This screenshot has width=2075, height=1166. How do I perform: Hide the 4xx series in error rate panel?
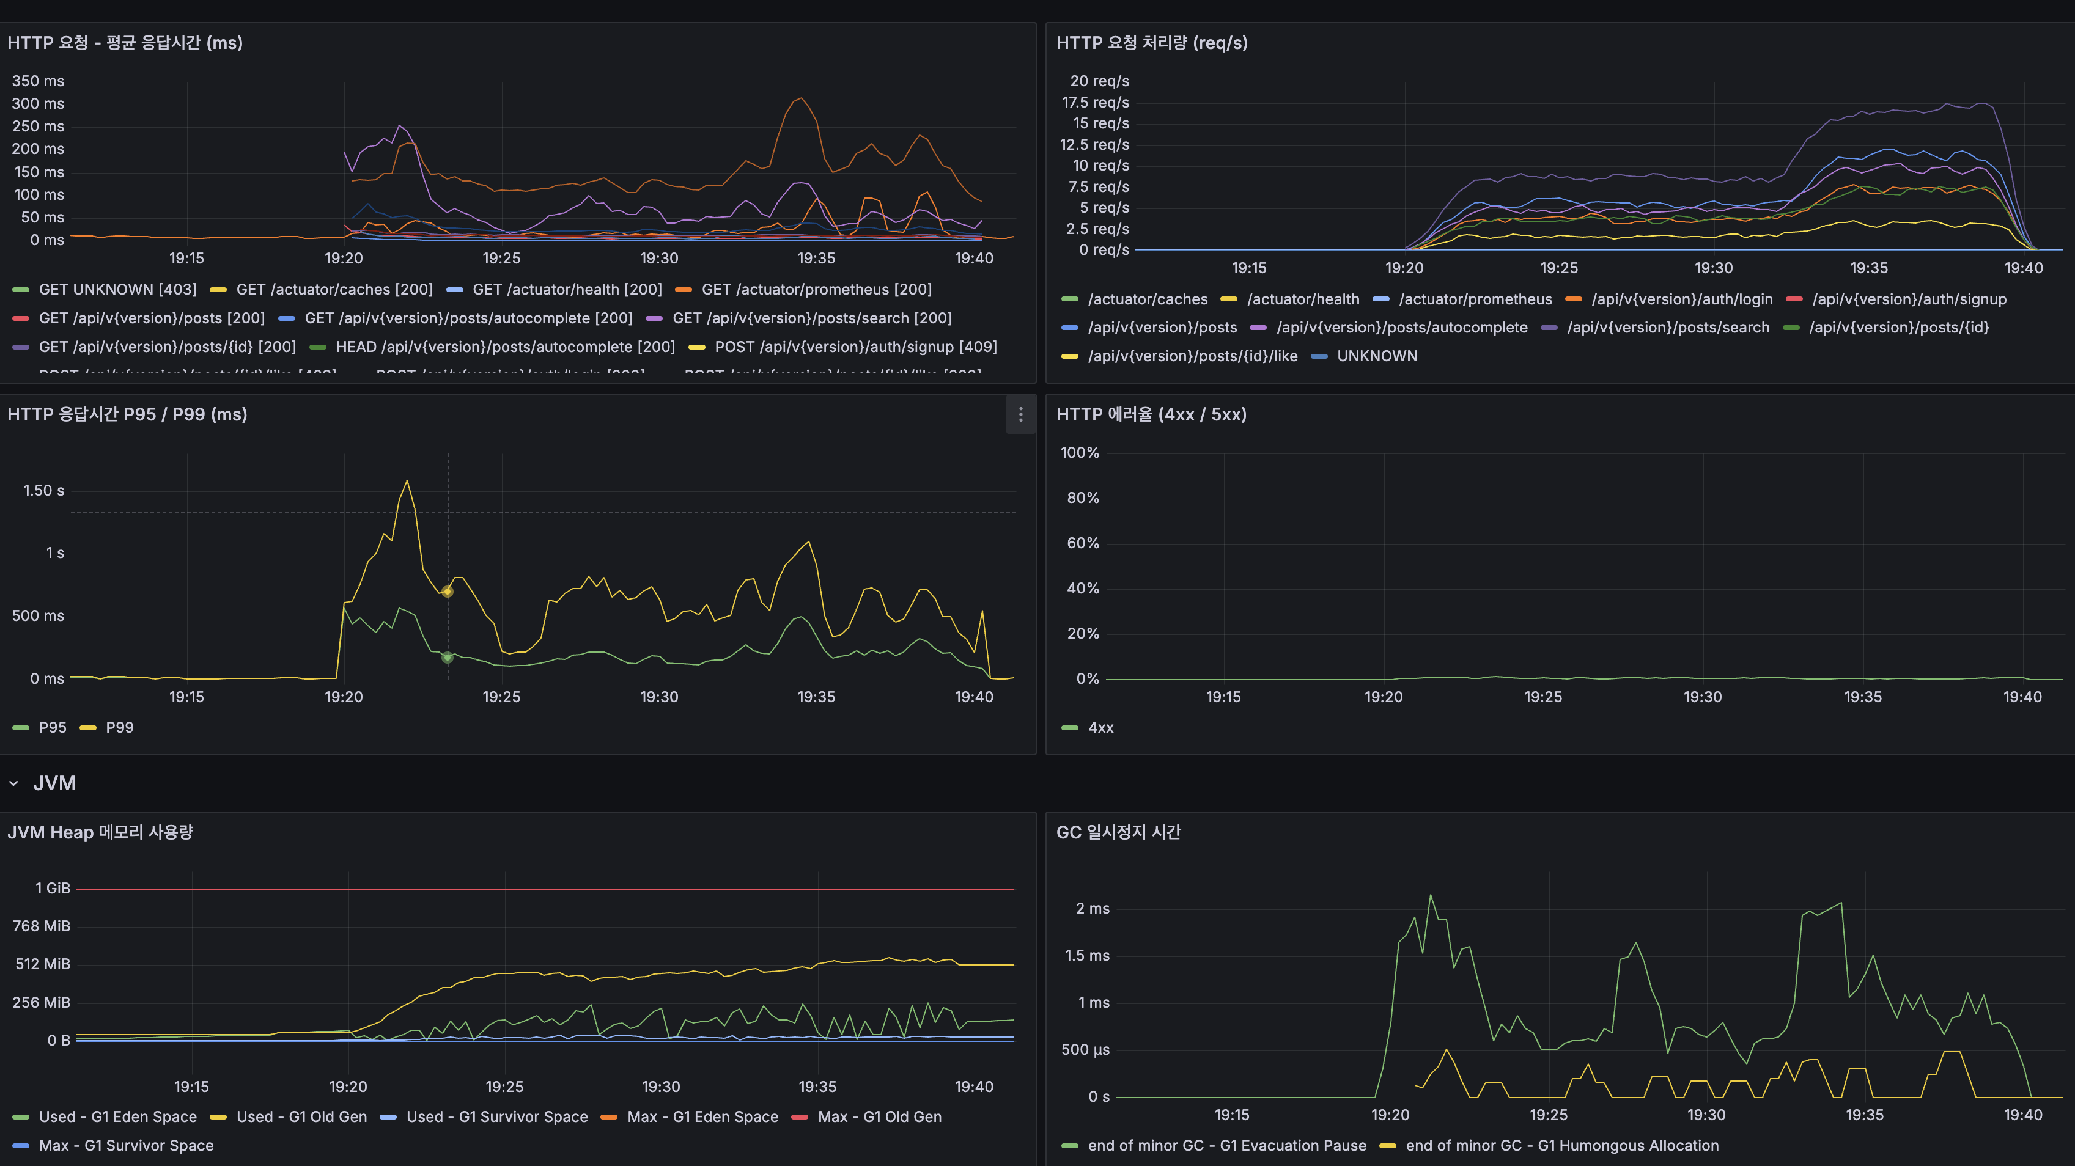[1101, 727]
